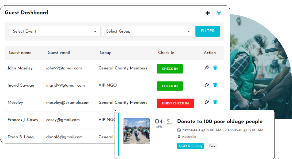Image resolution: width=292 pixels, height=159 pixels.
Task: Undo check in for Moseley
Action: tap(175, 103)
